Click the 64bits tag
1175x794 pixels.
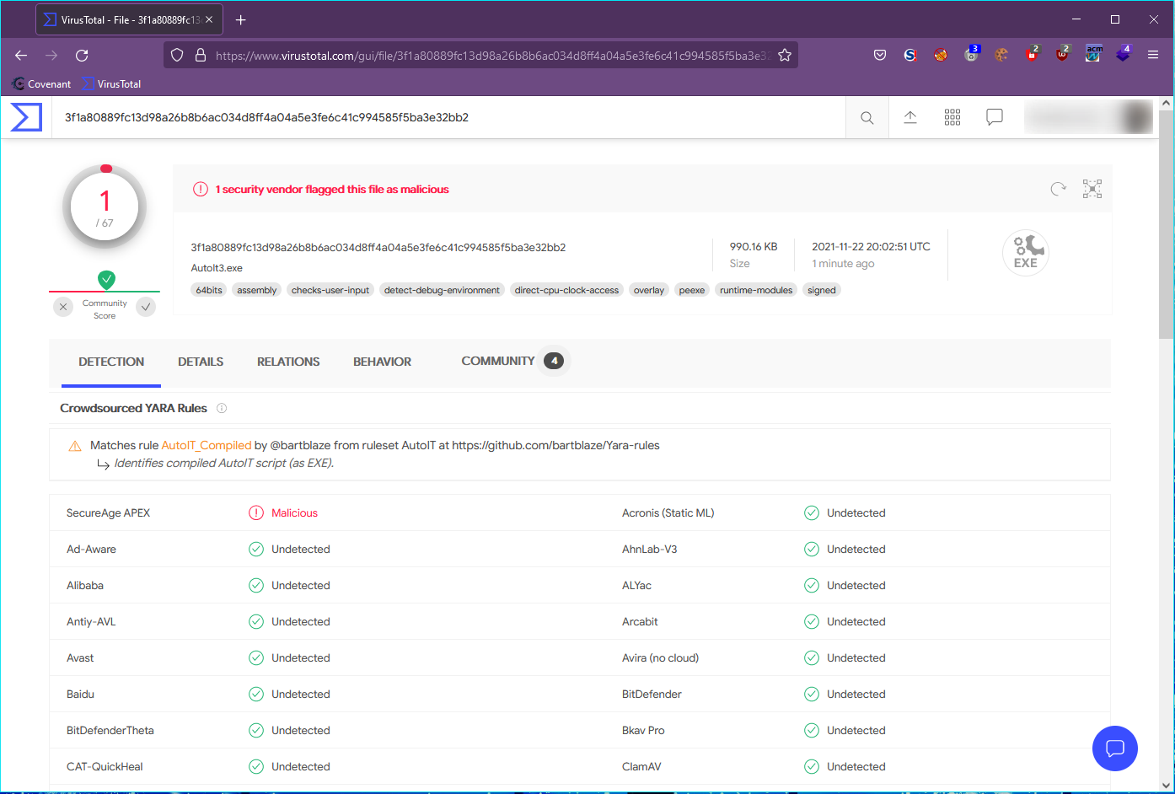[209, 290]
